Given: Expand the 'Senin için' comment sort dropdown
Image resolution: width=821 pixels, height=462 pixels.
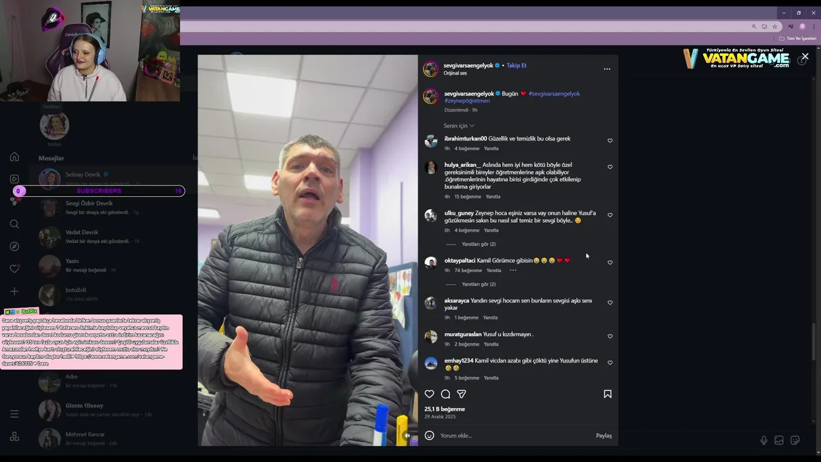Looking at the screenshot, I should coord(459,126).
